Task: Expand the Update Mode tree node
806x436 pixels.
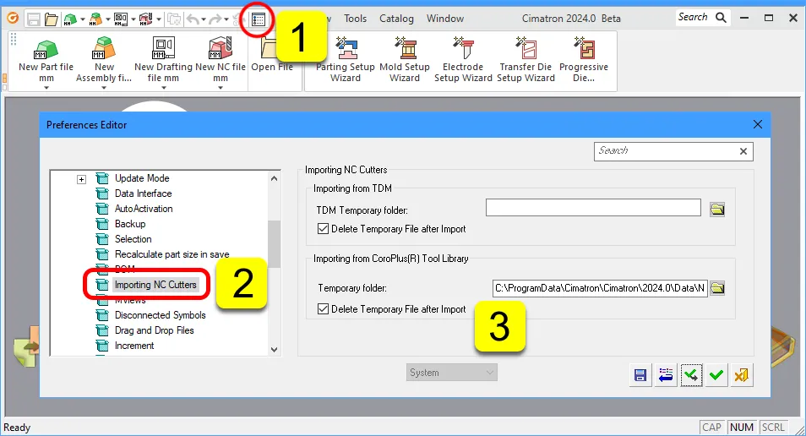Action: tap(82, 179)
